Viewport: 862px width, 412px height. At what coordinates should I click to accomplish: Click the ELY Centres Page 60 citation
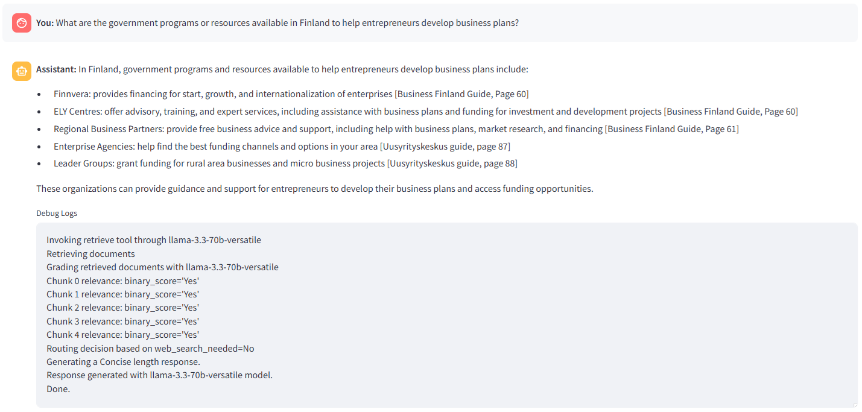730,112
